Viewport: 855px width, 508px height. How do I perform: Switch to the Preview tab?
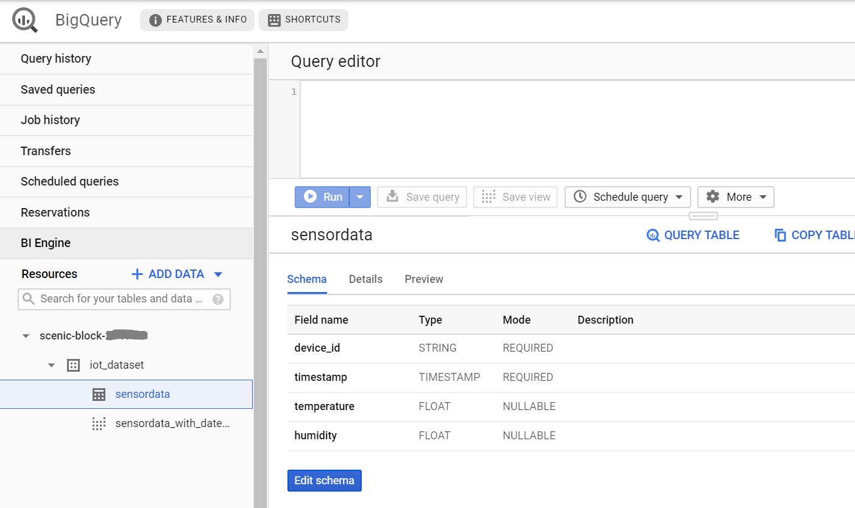tap(424, 279)
